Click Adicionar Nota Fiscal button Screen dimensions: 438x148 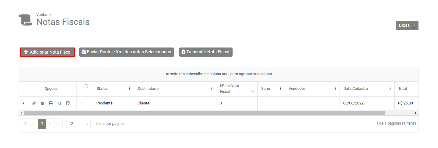coord(48,52)
